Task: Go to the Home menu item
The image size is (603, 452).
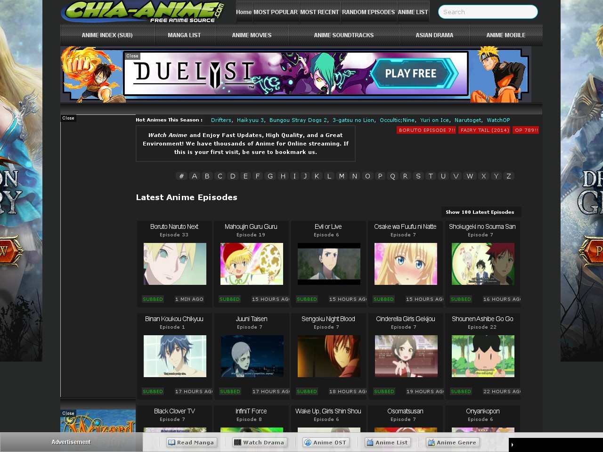Action: [244, 12]
